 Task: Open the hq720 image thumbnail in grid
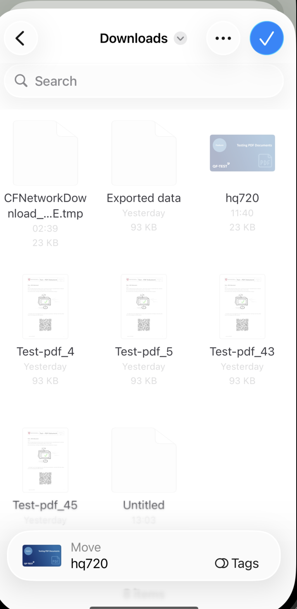coord(242,153)
